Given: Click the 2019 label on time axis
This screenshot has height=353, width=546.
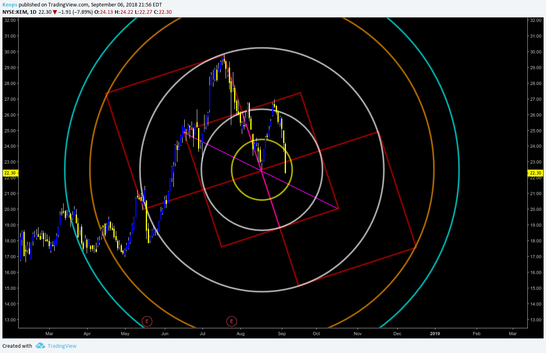Looking at the screenshot, I should point(435,334).
